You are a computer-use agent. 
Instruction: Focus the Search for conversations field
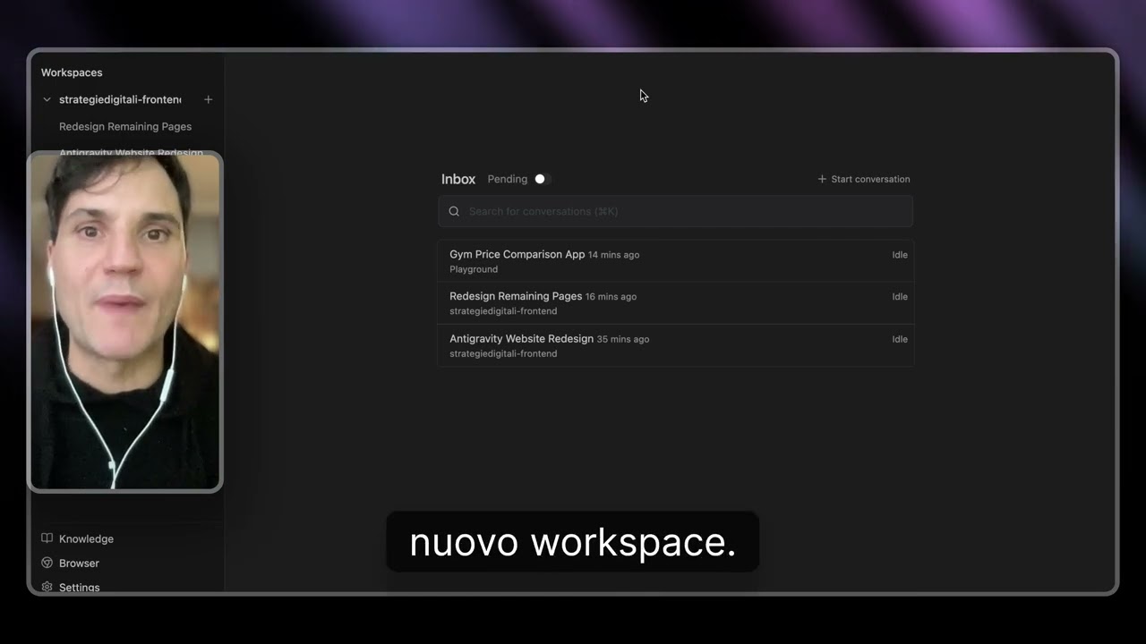tap(676, 211)
